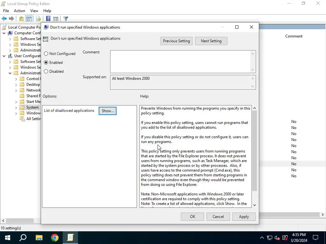Select the Enabled radio button
Image resolution: width=326 pixels, height=244 pixels.
tap(46, 63)
